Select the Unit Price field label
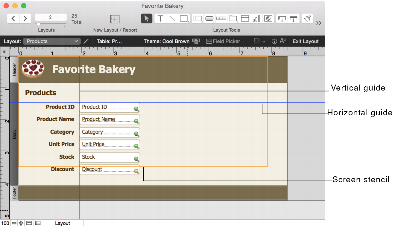Viewport: 401px width, 228px height. 62,144
